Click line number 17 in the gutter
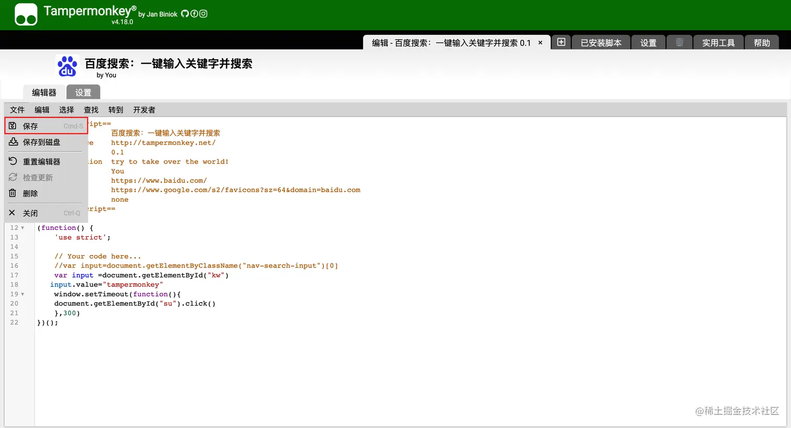Image resolution: width=791 pixels, height=428 pixels. click(14, 275)
